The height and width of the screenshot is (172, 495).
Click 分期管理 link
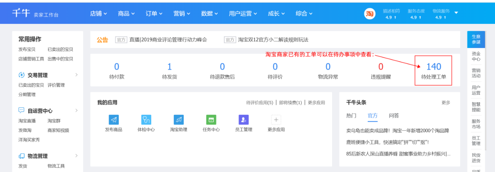pos(27,94)
